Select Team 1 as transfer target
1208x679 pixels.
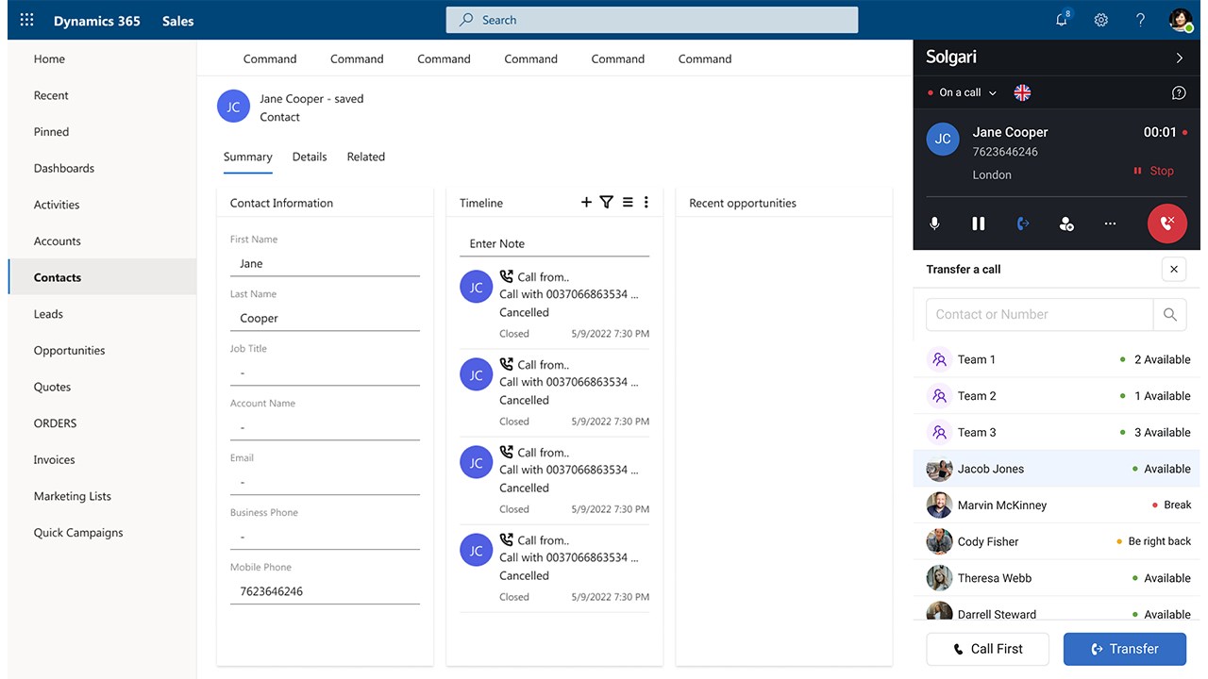coord(1057,359)
